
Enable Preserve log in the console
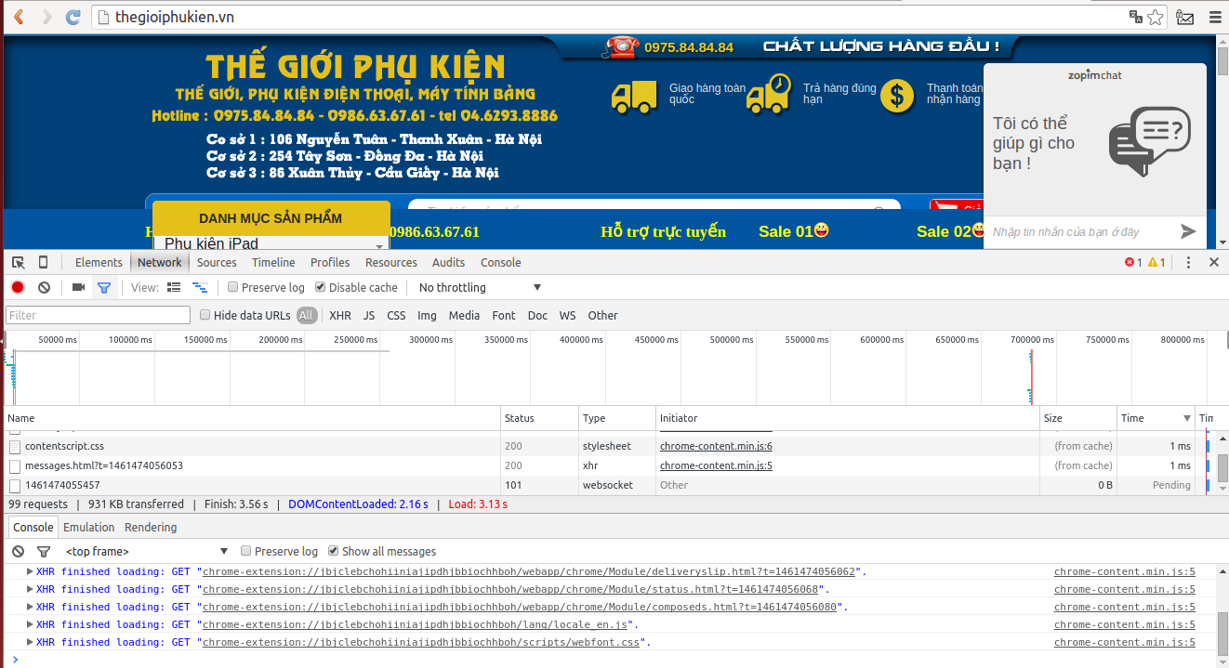pos(246,551)
